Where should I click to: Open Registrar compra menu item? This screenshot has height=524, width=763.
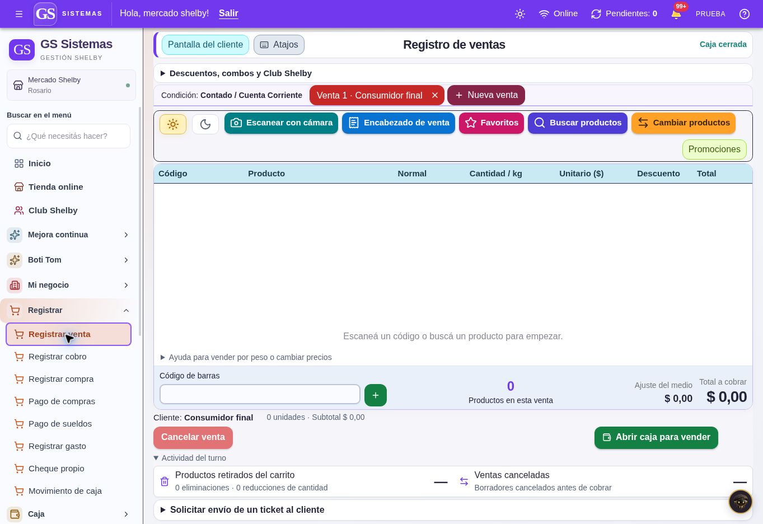pos(69,379)
